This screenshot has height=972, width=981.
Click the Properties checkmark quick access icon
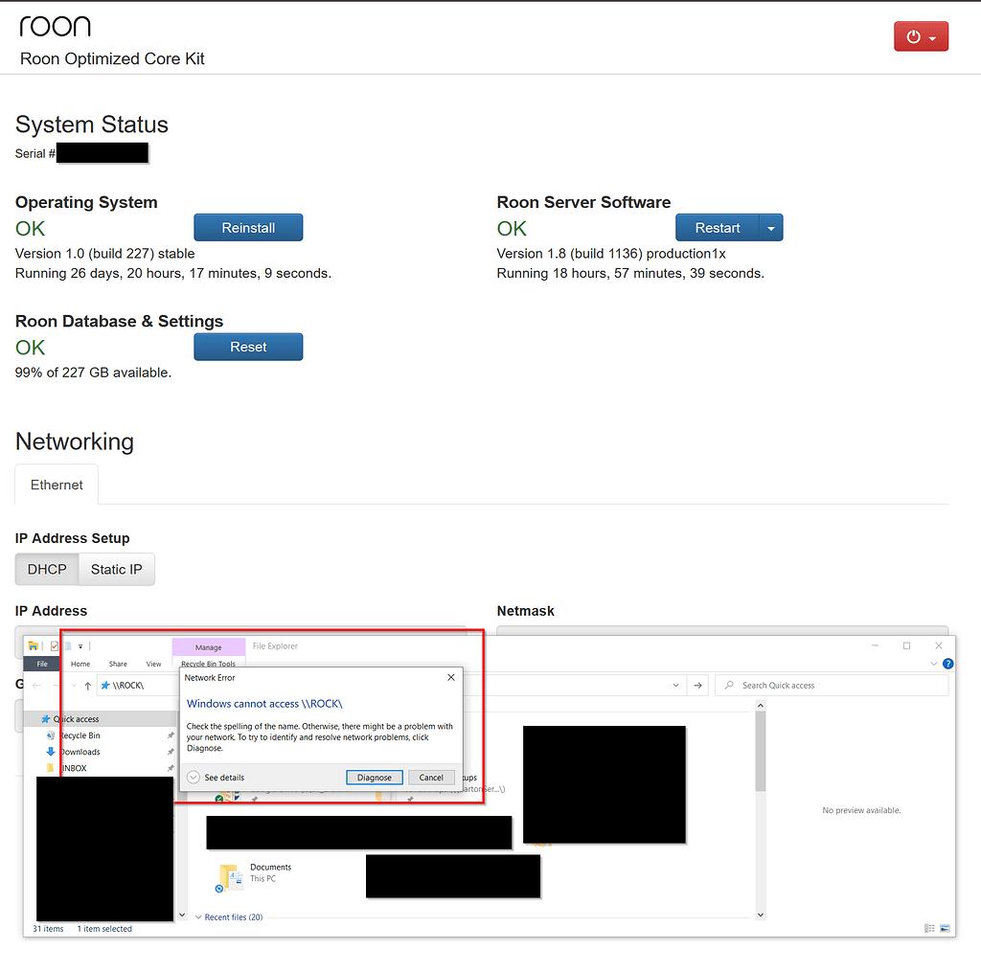click(55, 645)
